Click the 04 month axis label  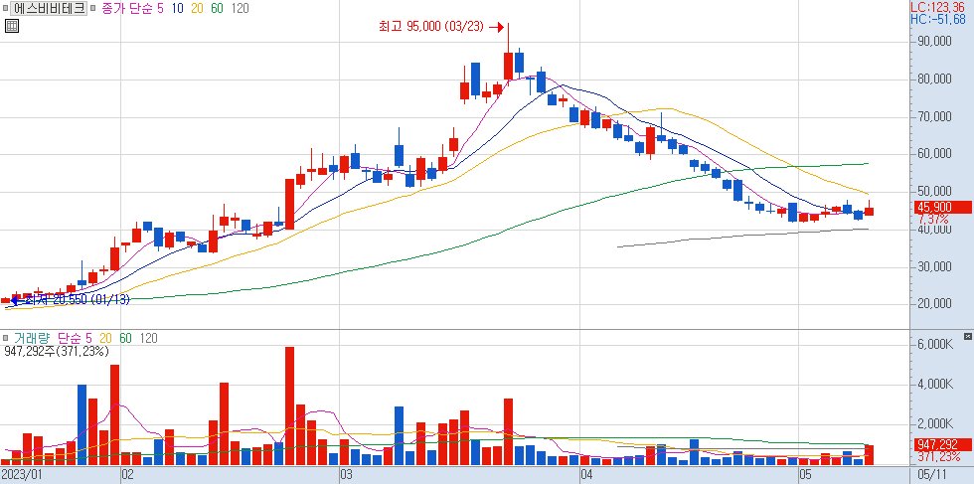click(x=587, y=476)
